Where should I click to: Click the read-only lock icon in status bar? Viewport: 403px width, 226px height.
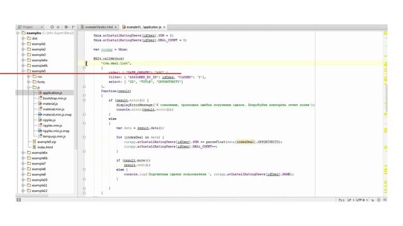tap(372, 200)
